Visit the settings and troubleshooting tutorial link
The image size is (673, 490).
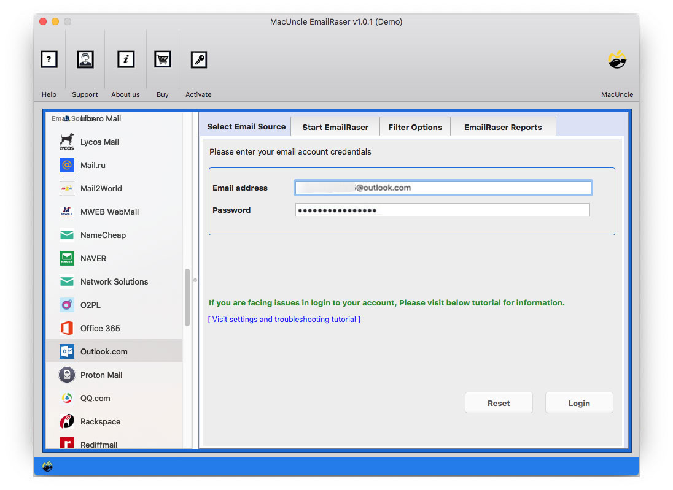tap(284, 320)
